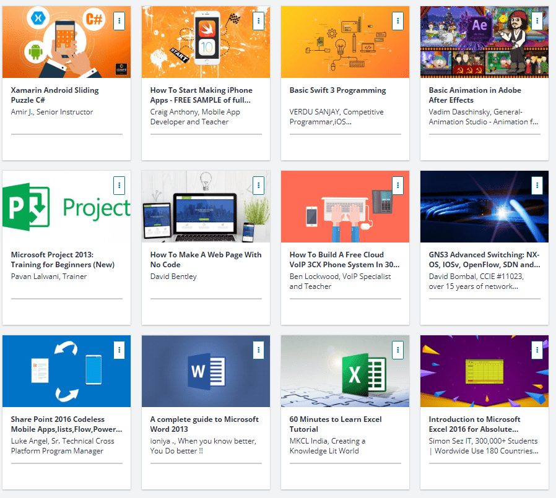Click more options on Adobe After Effects card
The width and height of the screenshot is (556, 498).
point(537,20)
